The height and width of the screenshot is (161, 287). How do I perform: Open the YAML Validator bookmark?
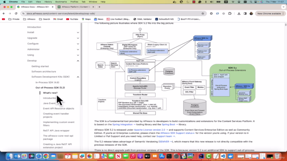point(143,19)
